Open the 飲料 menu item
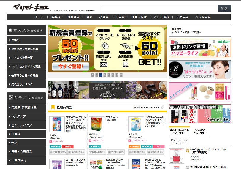 pyautogui.click(x=89, y=17)
